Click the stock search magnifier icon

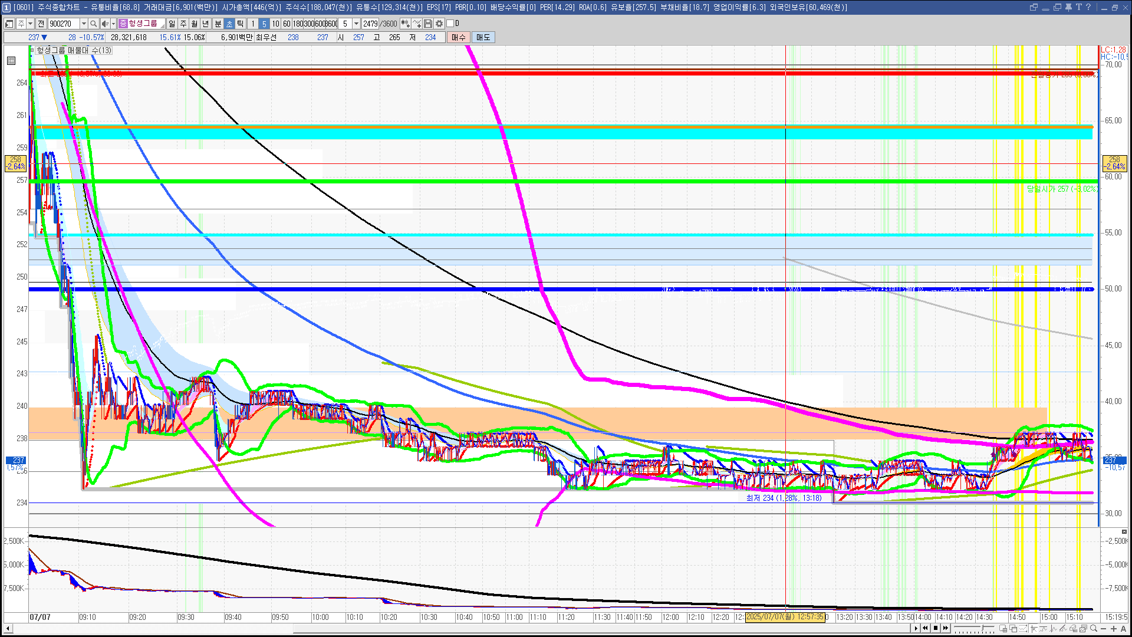pyautogui.click(x=93, y=24)
